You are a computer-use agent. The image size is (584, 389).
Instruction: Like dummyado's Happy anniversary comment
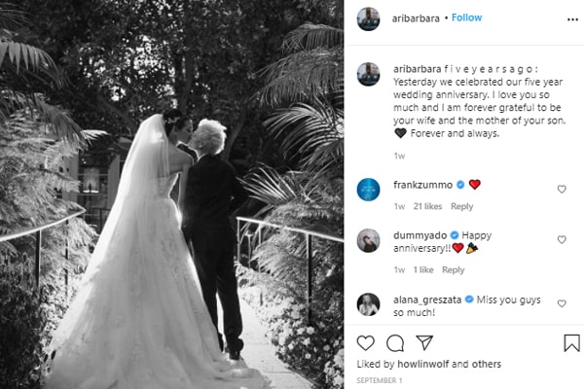[562, 239]
